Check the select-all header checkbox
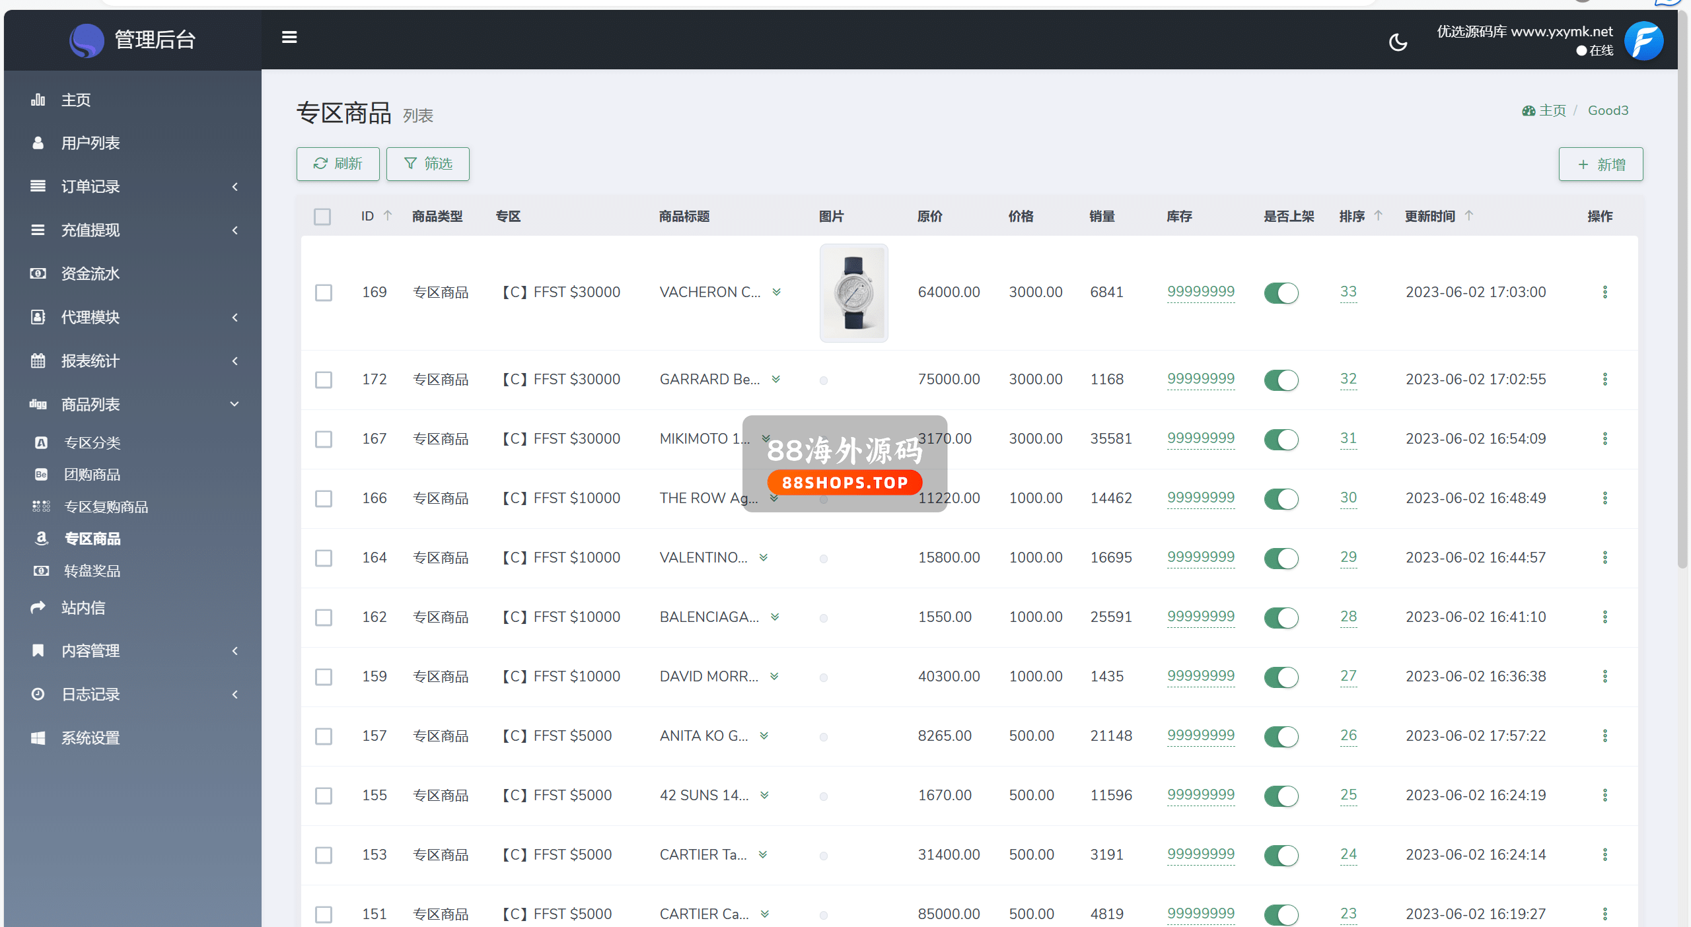The height and width of the screenshot is (927, 1691). pyautogui.click(x=322, y=217)
